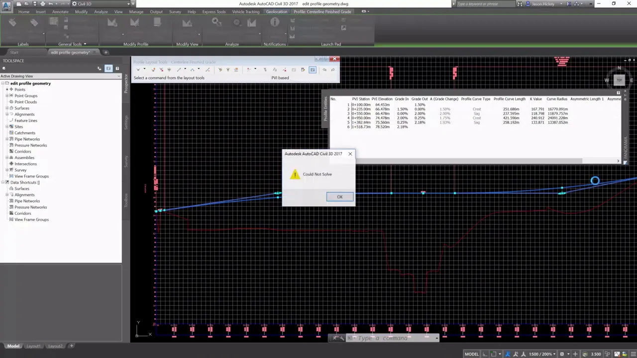Open the Draw Tangents dropdown arrow

144,69
